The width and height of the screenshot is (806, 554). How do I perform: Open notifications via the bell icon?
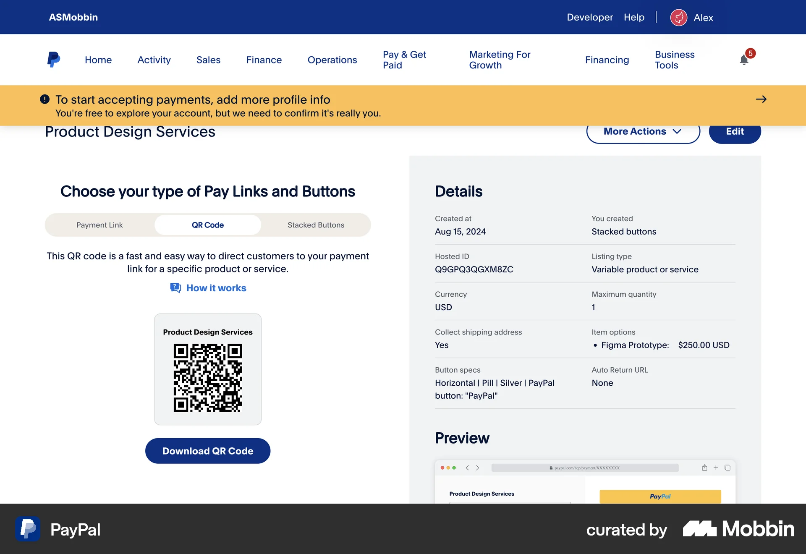pos(744,60)
